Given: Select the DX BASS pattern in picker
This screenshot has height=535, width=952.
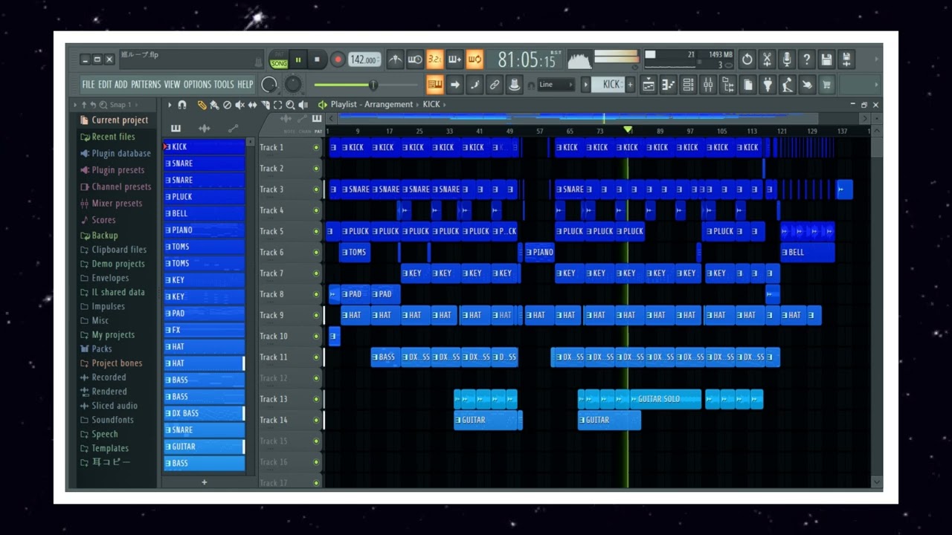Looking at the screenshot, I should point(205,413).
